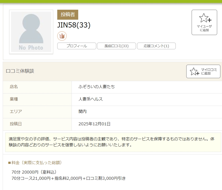The width and height of the screenshot is (222, 190).
Task: Open the プロフィール tab
Action: tap(77, 46)
